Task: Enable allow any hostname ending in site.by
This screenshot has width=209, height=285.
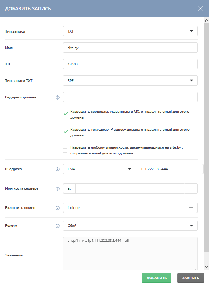Action: pos(65,150)
